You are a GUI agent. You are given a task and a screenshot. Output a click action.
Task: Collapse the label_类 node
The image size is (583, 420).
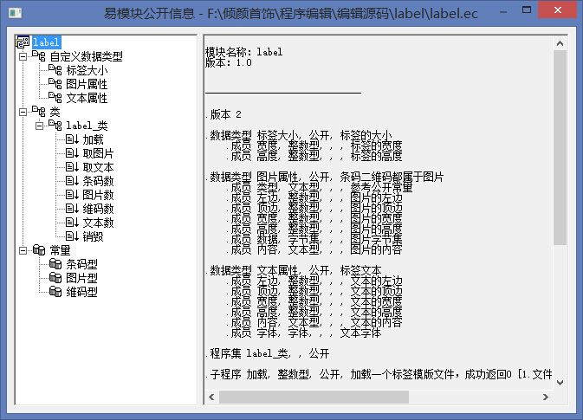(38, 126)
